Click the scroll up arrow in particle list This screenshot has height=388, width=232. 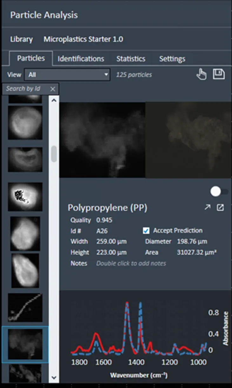[54, 100]
